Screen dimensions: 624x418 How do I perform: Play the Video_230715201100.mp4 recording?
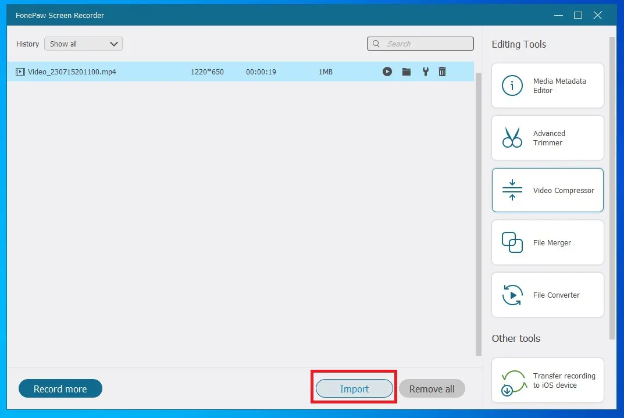tap(387, 72)
